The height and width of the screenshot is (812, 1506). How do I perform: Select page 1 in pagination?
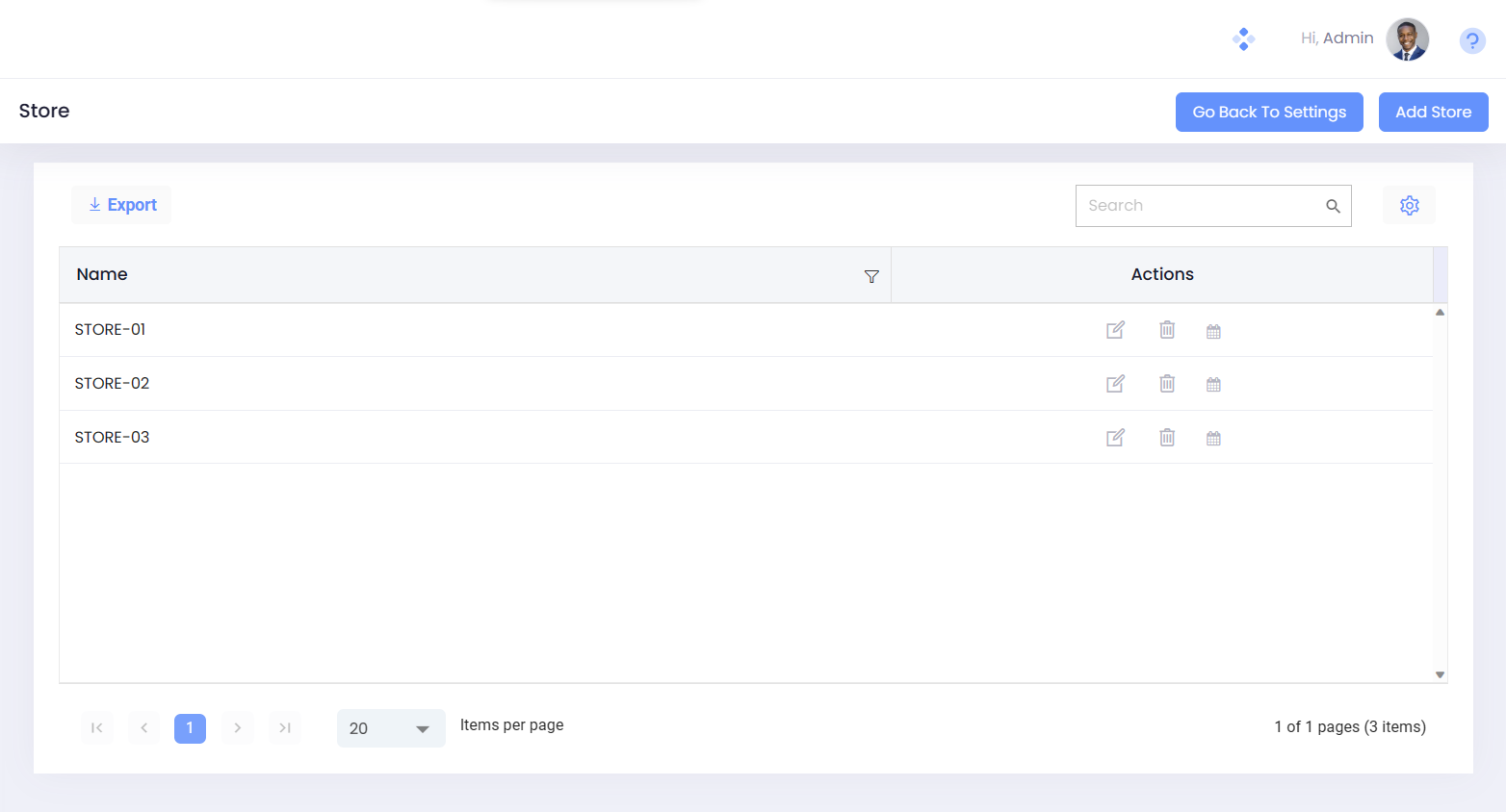pos(190,727)
